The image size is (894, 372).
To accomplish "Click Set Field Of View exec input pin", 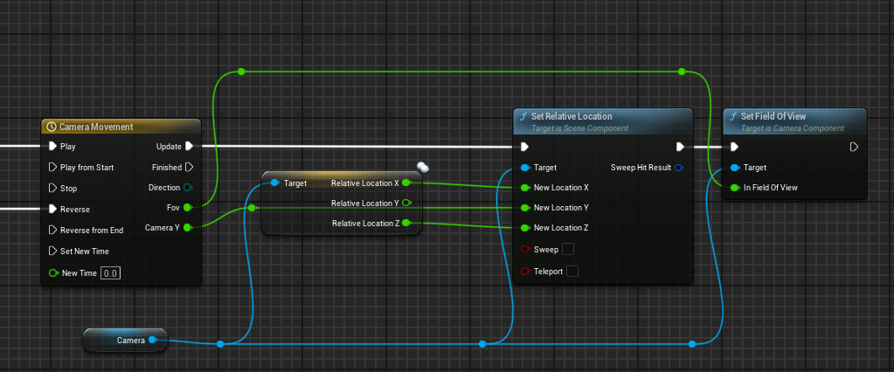I will [734, 147].
